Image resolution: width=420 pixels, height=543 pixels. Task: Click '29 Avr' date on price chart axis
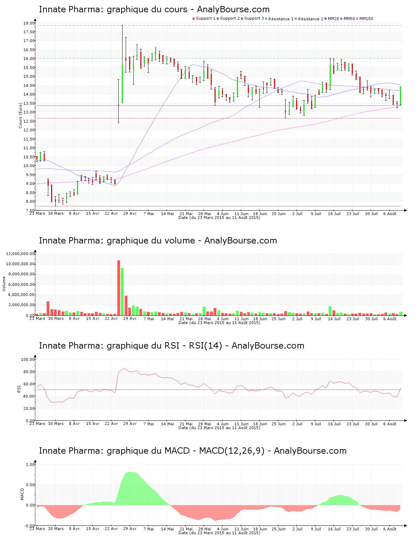coord(130,213)
